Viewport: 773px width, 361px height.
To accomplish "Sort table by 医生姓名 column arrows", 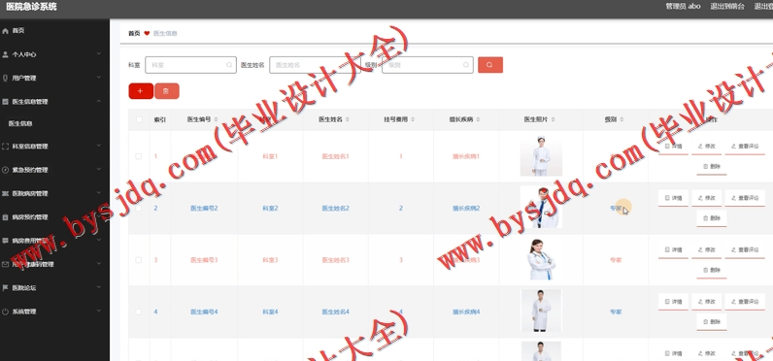I will (x=347, y=119).
